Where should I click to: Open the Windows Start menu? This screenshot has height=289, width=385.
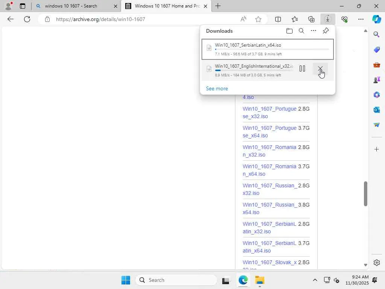126,280
